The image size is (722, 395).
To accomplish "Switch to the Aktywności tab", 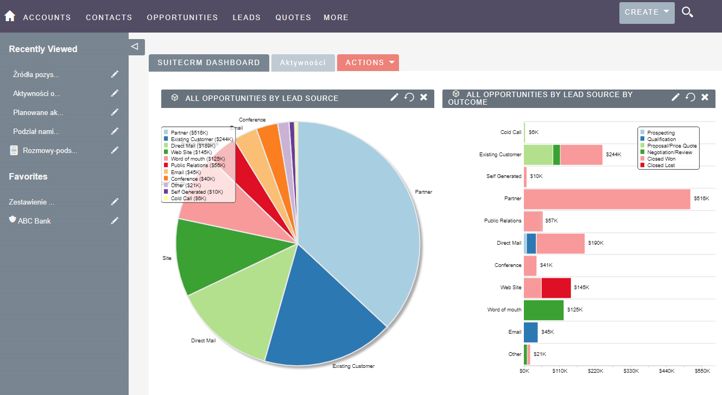I will coord(303,62).
